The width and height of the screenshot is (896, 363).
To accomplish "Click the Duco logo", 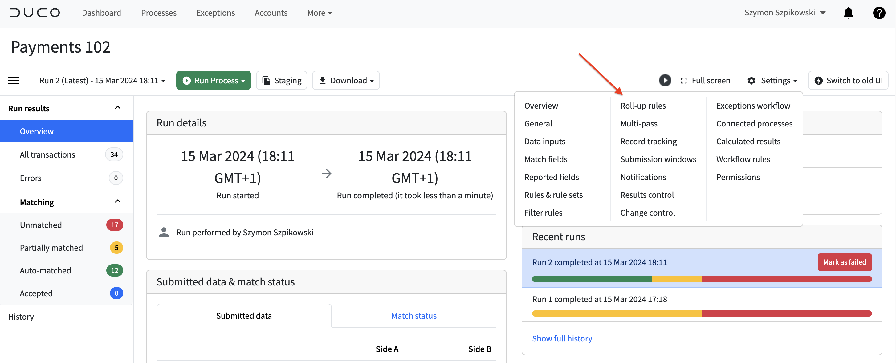I will pyautogui.click(x=35, y=13).
